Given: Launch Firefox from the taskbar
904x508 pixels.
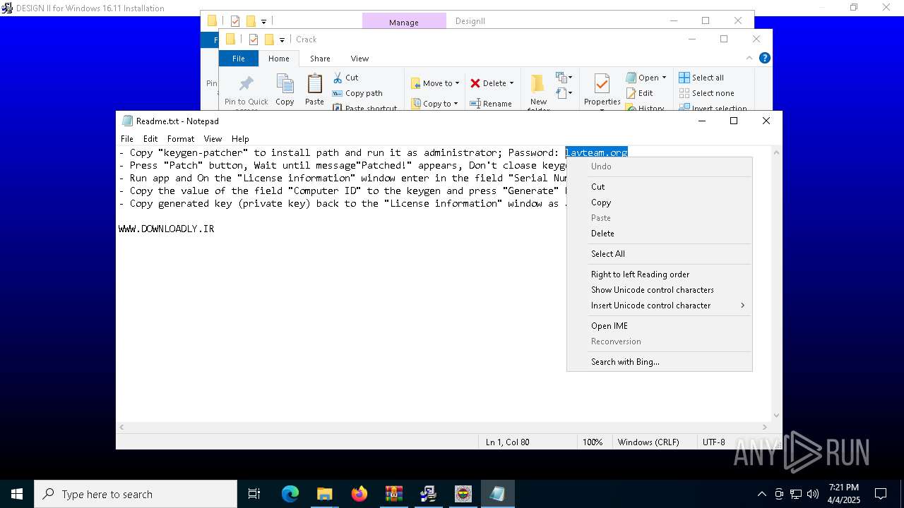Looking at the screenshot, I should click(359, 494).
